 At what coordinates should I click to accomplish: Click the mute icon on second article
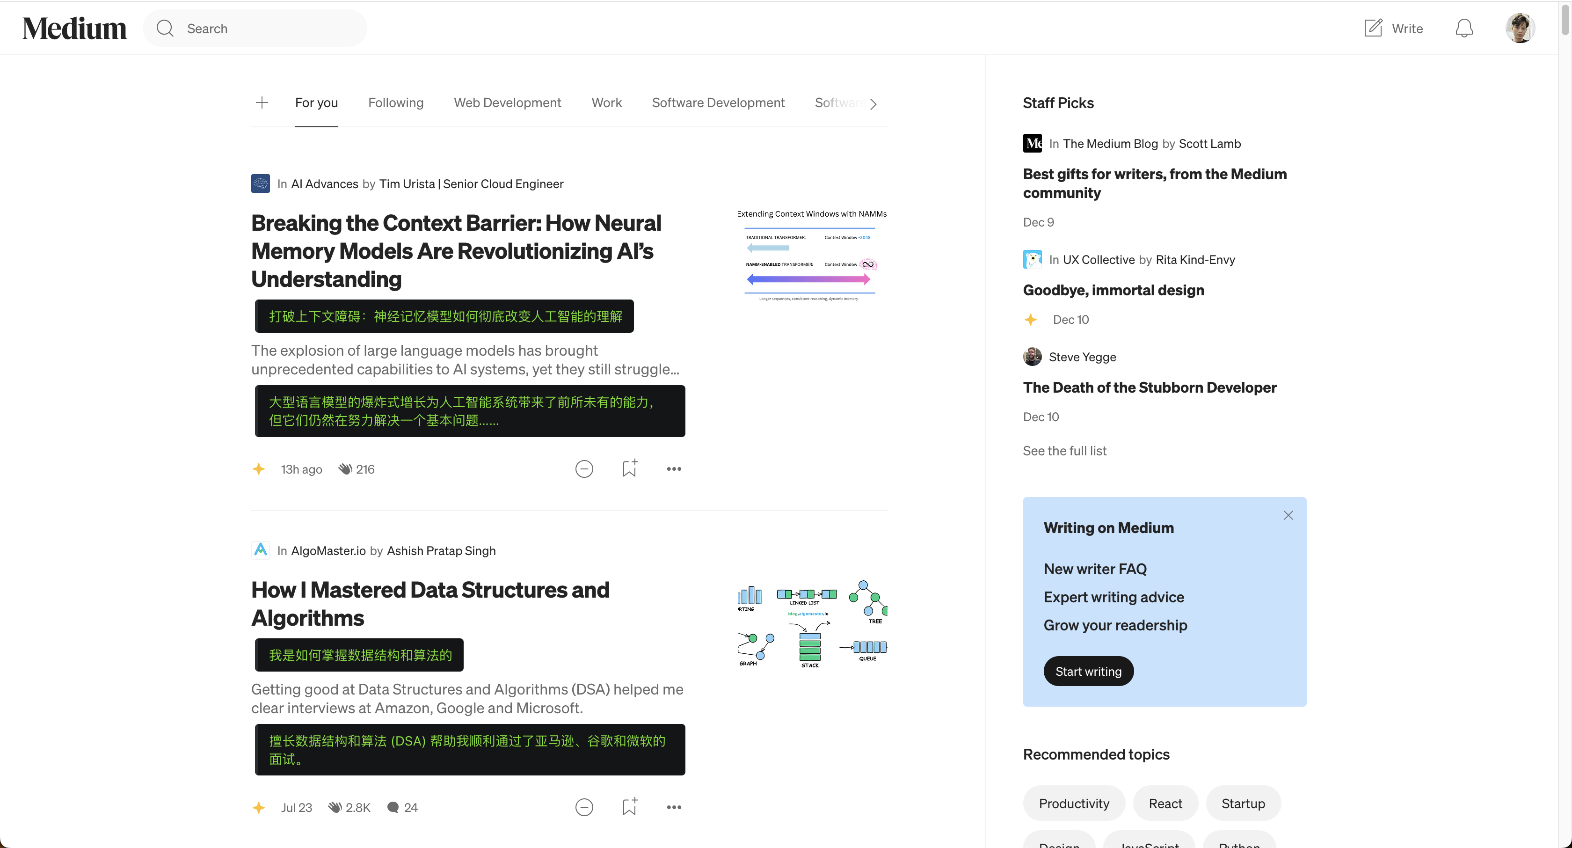[x=583, y=806]
